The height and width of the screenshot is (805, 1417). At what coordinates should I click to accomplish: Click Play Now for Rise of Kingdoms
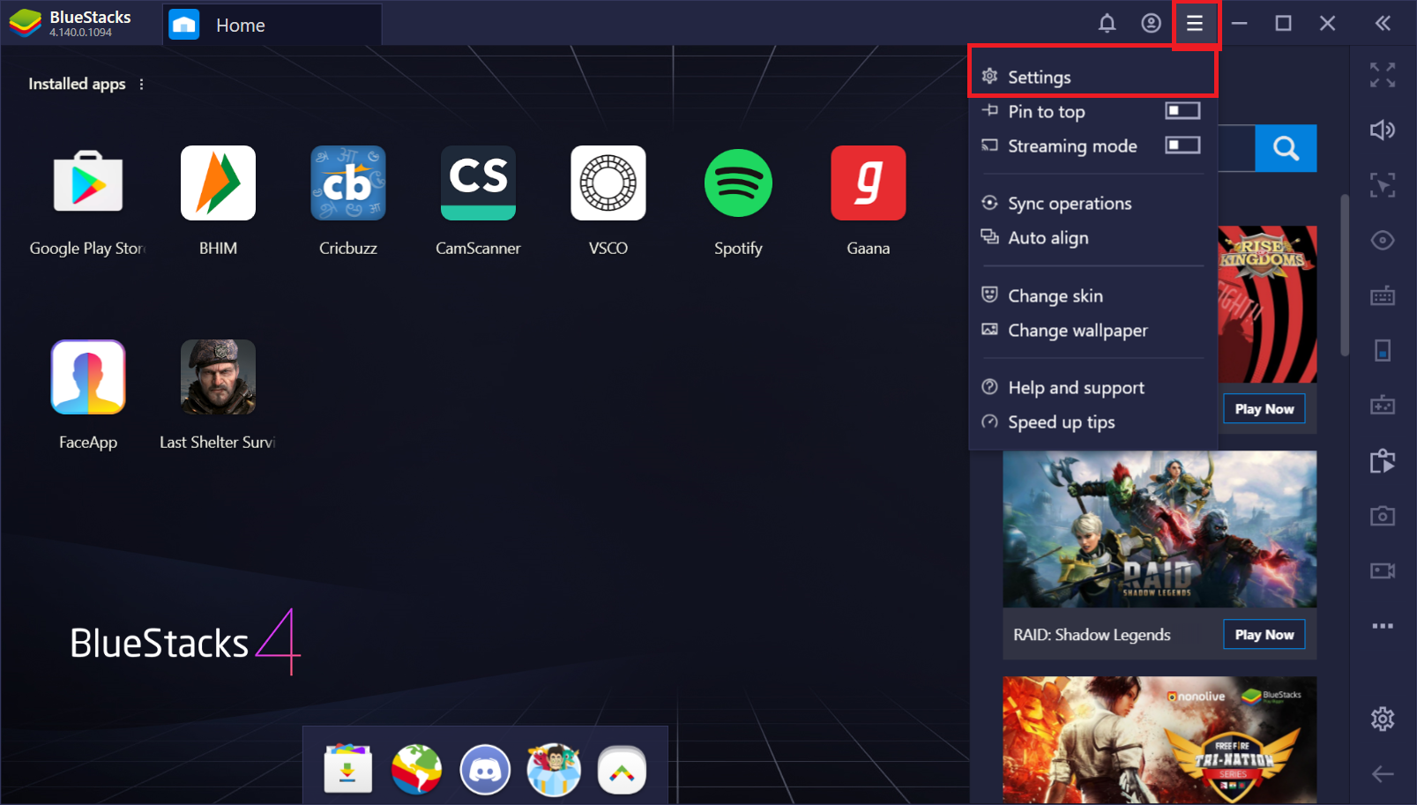point(1264,409)
